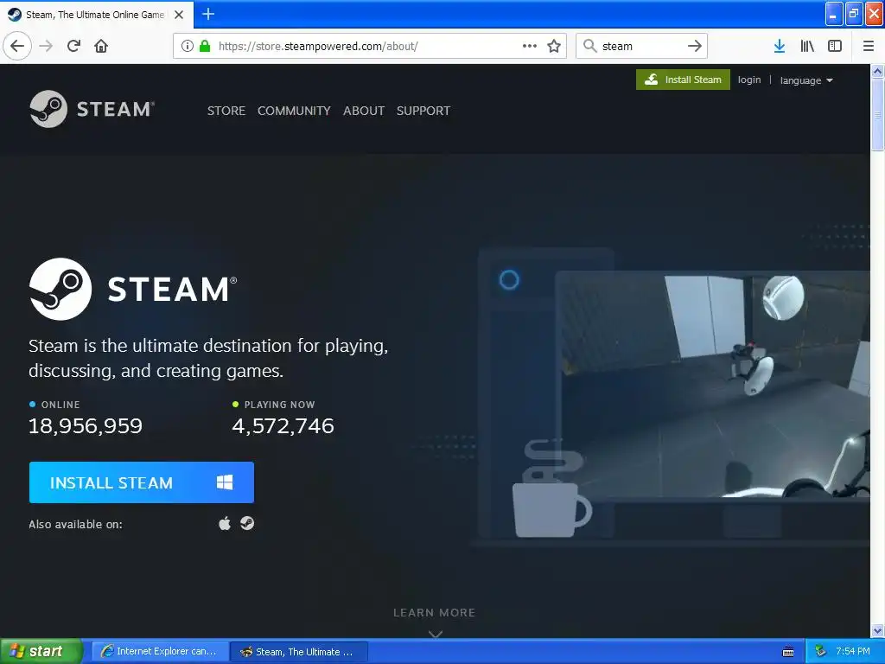Click the taskbar clock 7:54 PM
The image size is (885, 664).
(x=853, y=652)
